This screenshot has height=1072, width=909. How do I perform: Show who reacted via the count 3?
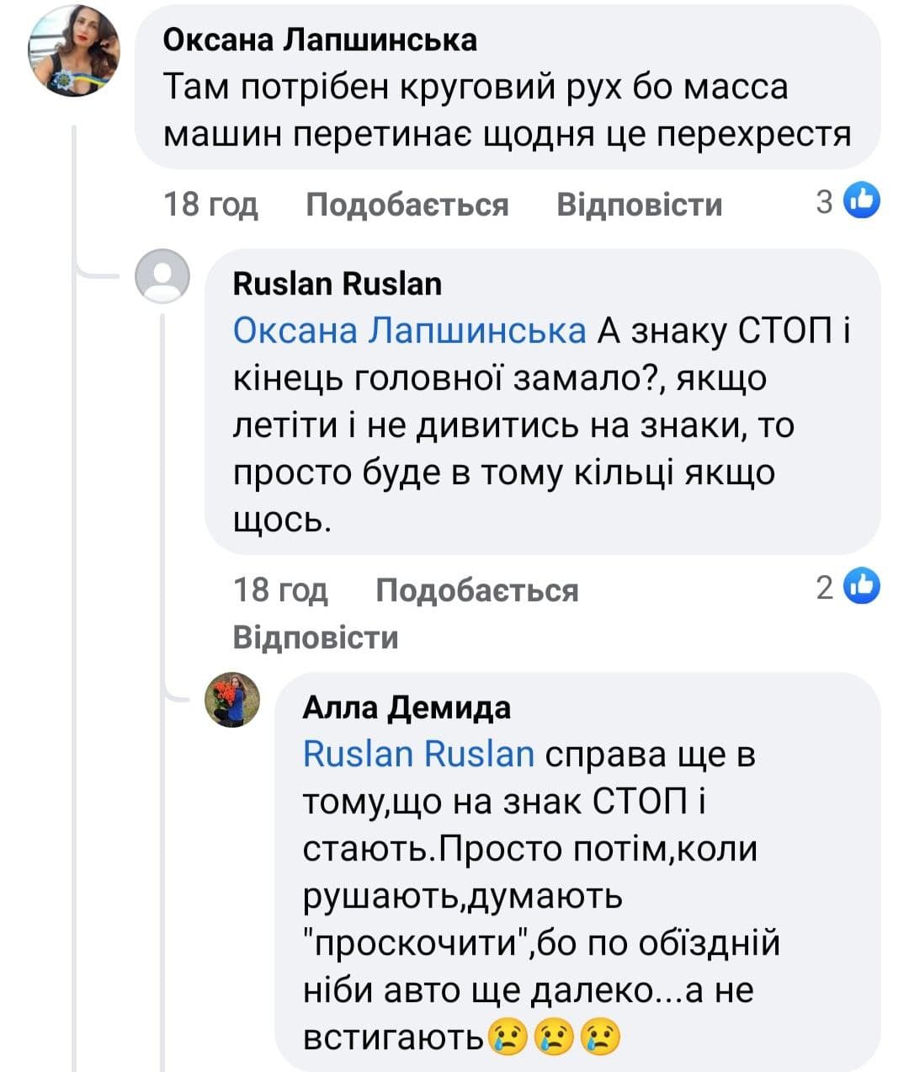pyautogui.click(x=824, y=202)
